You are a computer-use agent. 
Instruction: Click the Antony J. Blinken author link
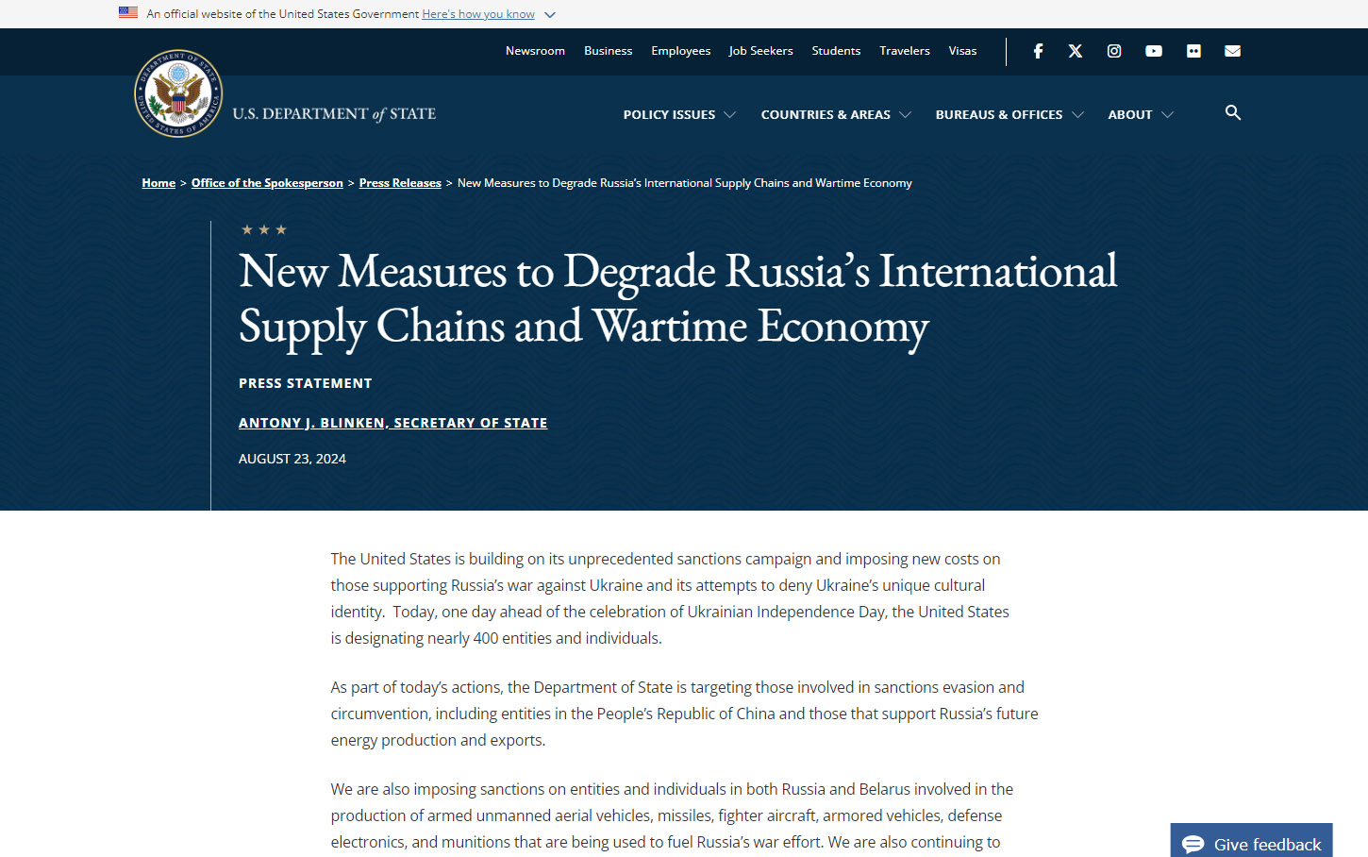pos(392,423)
